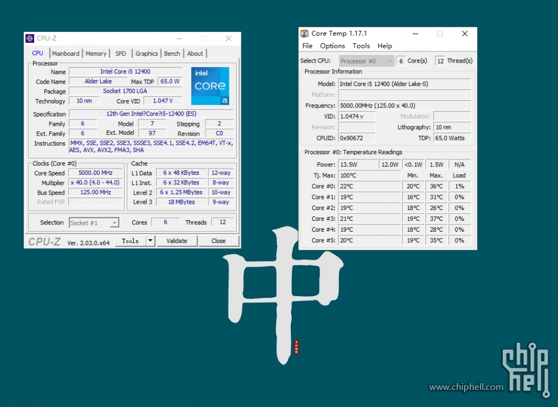Click the Tj. Max value 100°C
Image resolution: width=558 pixels, height=407 pixels.
coord(370,175)
